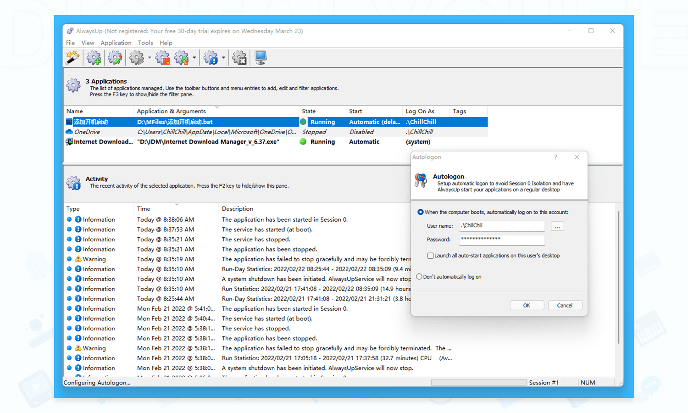The width and height of the screenshot is (688, 413).
Task: Click the Add Application gear with green plus
Action: click(x=94, y=58)
